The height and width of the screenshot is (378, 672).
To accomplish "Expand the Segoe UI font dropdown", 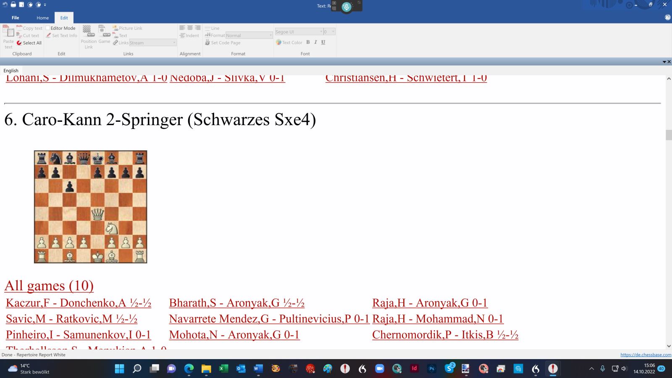I will click(x=321, y=31).
